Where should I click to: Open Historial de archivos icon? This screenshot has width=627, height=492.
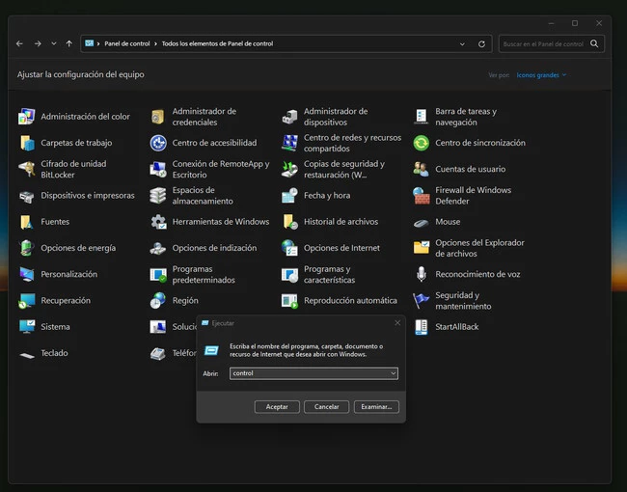pos(289,222)
